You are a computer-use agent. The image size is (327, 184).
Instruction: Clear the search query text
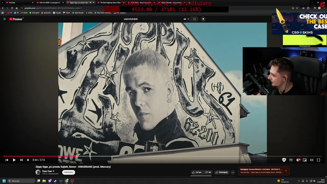point(188,19)
